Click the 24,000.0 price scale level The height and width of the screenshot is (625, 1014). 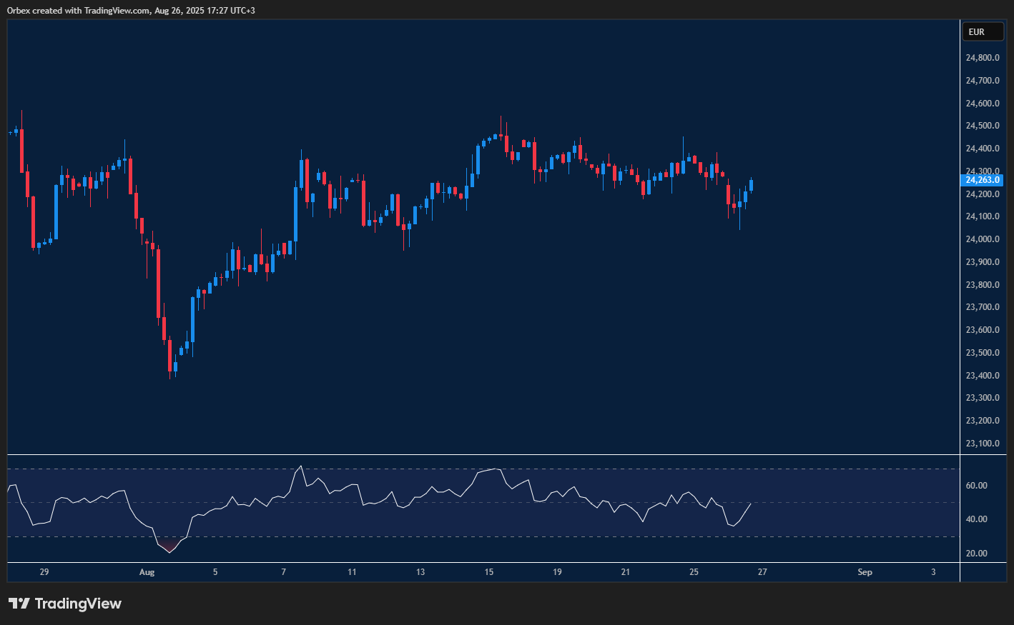(982, 239)
